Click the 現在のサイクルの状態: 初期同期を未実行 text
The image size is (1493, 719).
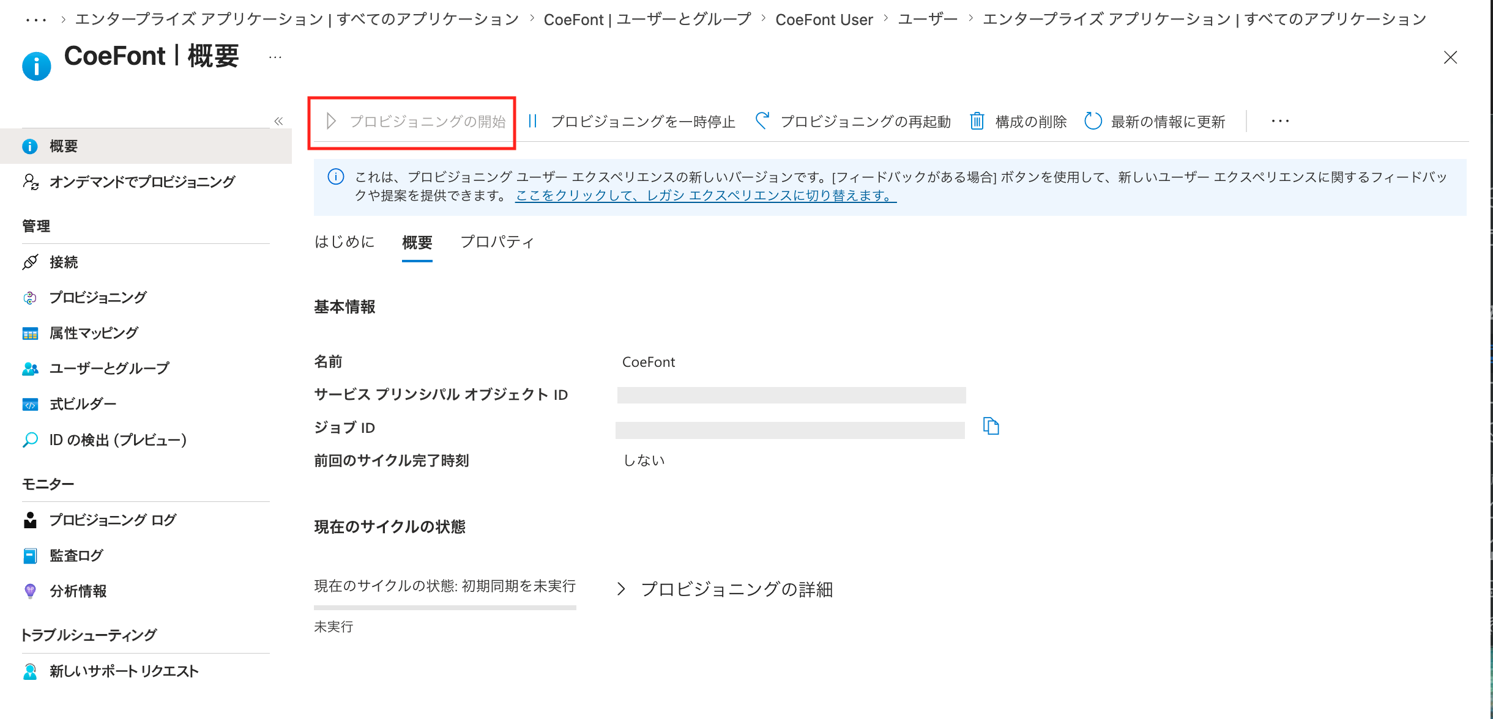pos(445,586)
